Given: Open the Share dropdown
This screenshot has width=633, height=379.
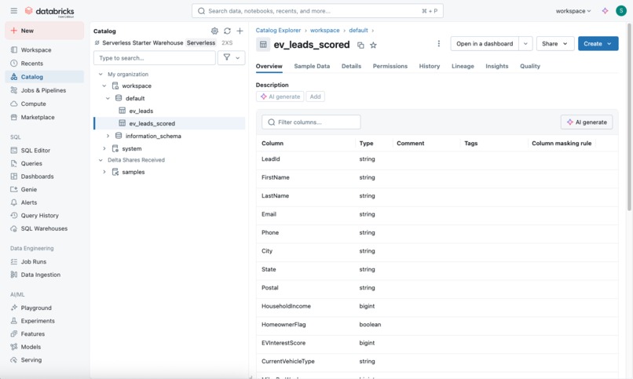Looking at the screenshot, I should [555, 43].
